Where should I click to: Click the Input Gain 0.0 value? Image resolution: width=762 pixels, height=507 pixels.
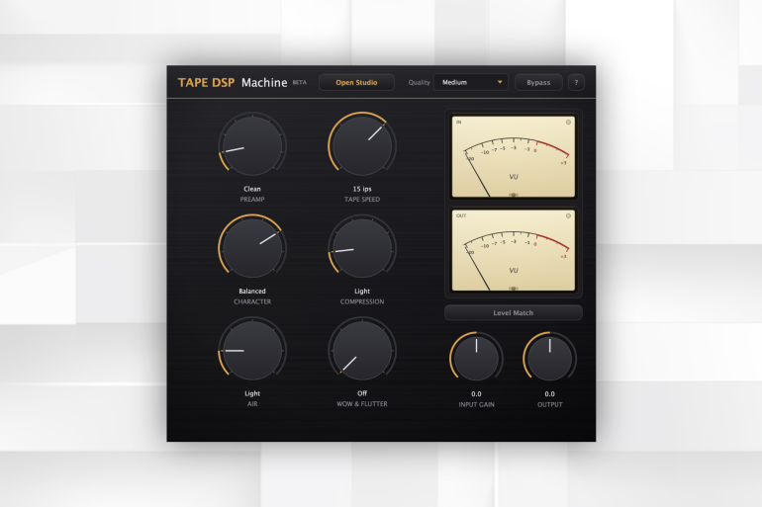pos(476,394)
